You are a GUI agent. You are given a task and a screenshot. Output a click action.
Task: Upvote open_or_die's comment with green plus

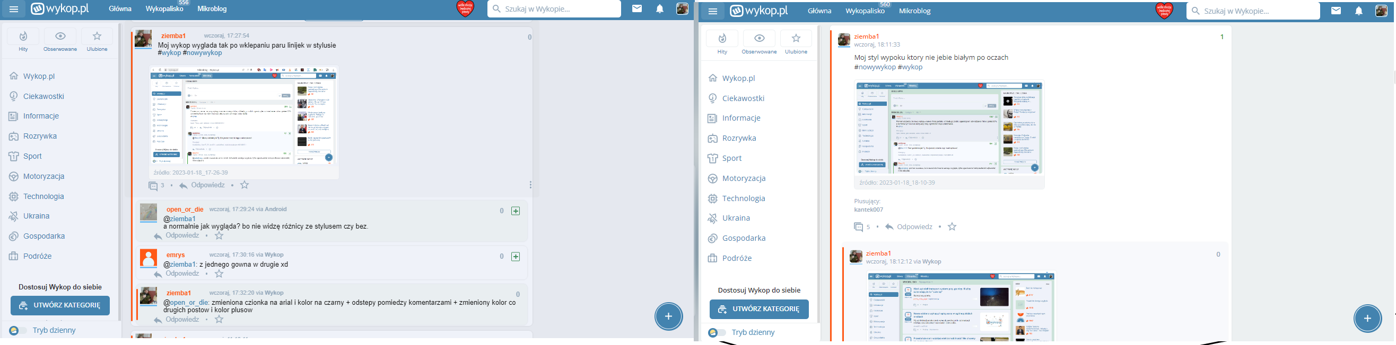click(516, 211)
